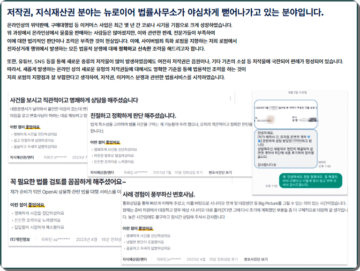360x271 pixels.
Task: Open the review titled '사건을 보시고 직관적이고 명쾌하게'
Action: [74, 100]
